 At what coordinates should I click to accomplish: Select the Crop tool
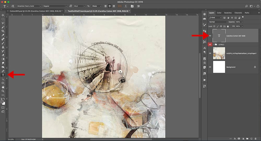pos(3,31)
